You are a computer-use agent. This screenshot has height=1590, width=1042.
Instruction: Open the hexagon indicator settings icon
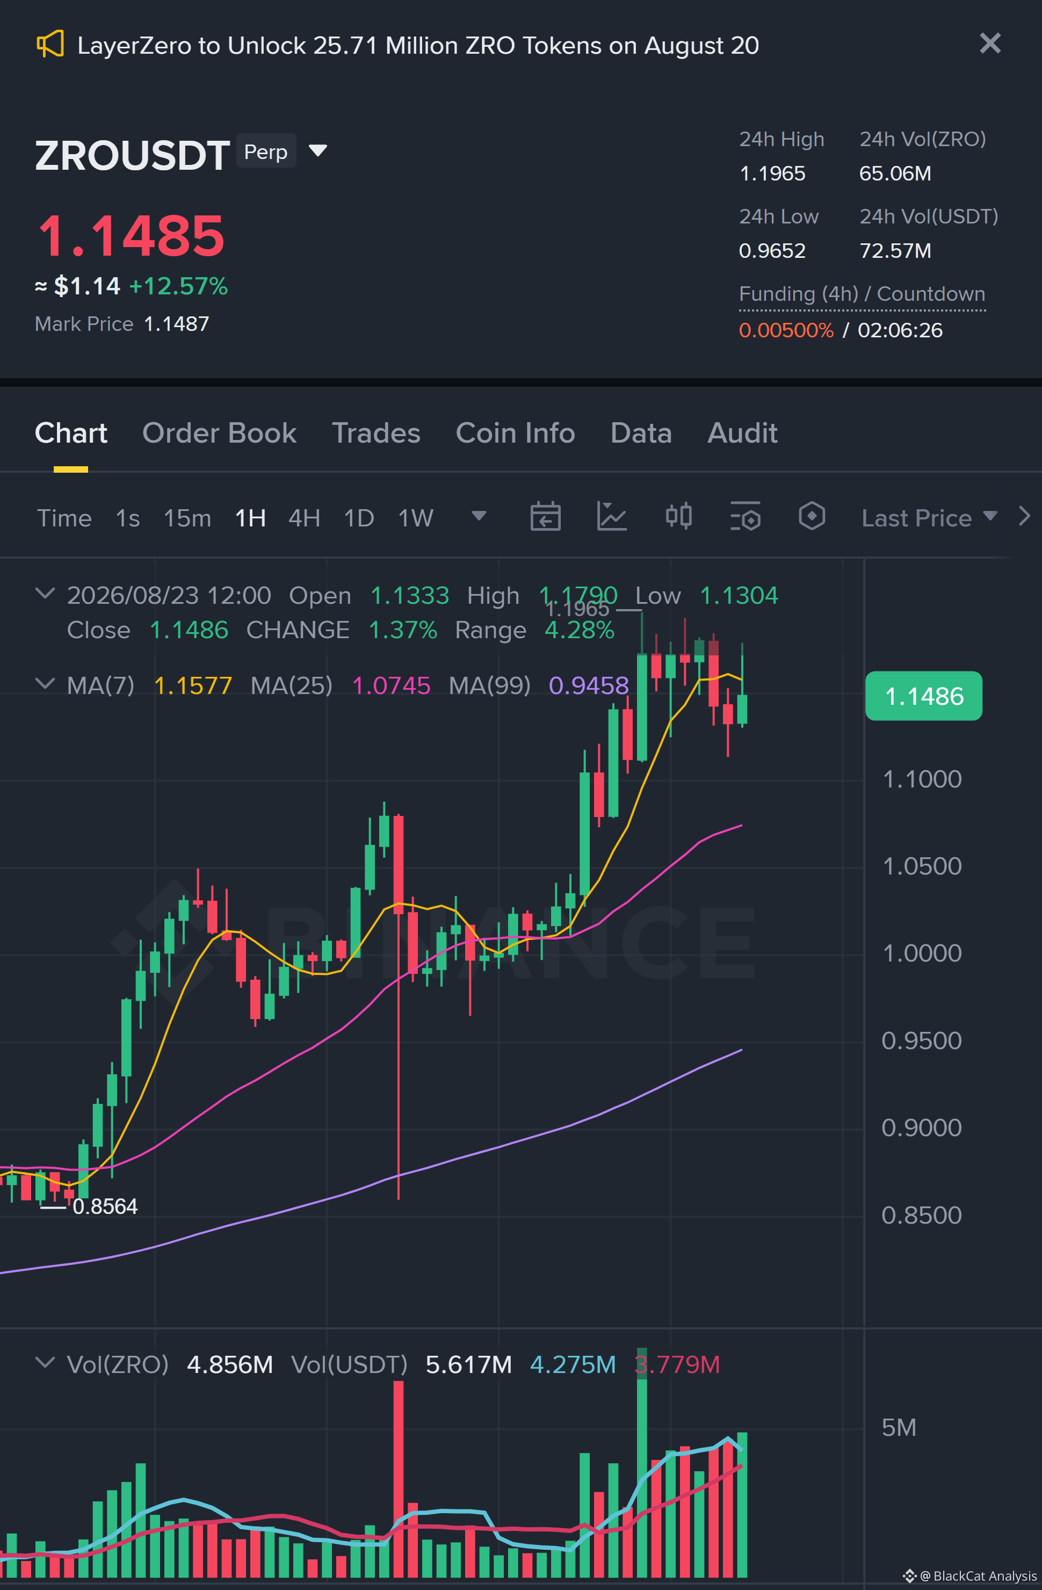click(x=812, y=516)
